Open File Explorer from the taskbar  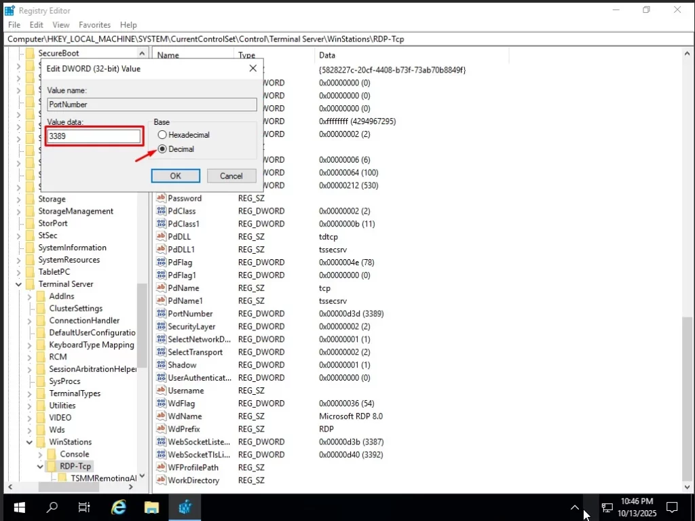click(x=151, y=507)
